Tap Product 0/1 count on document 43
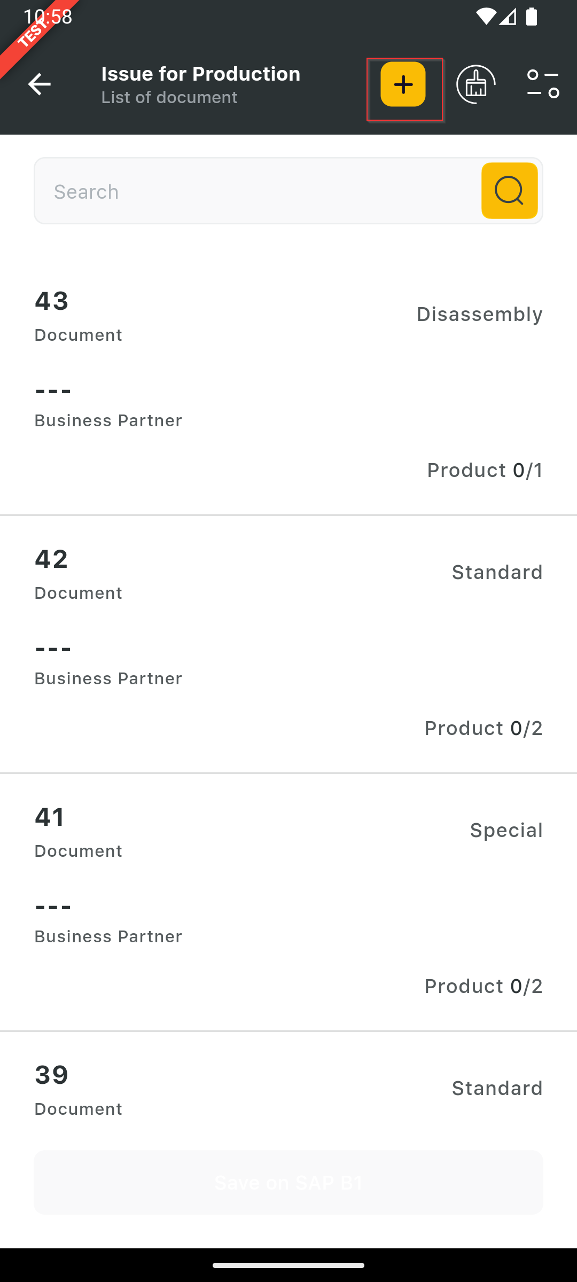This screenshot has width=577, height=1282. tap(485, 470)
